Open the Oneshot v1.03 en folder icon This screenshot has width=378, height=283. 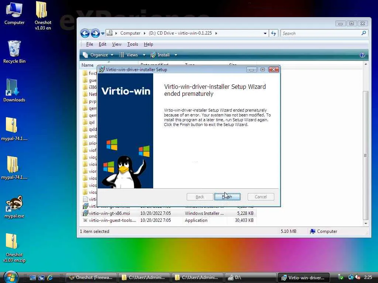click(43, 15)
